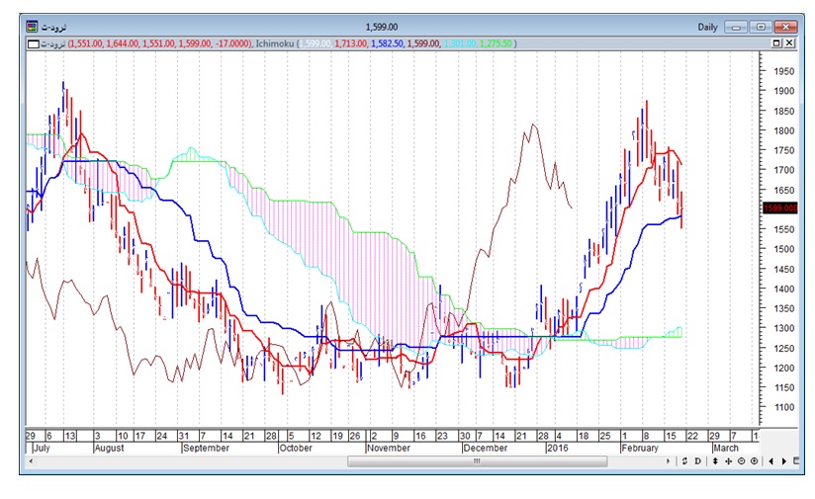Image resolution: width=815 pixels, height=499 pixels.
Task: Close the chart window with red X
Action: tap(785, 27)
